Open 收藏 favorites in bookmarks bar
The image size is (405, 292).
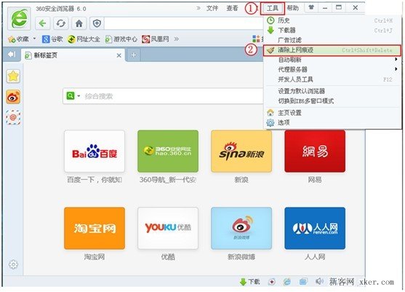coord(19,39)
